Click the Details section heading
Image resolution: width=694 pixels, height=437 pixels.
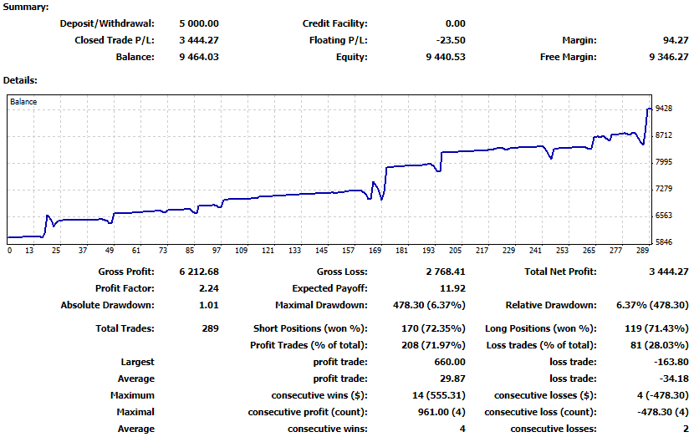pyautogui.click(x=20, y=80)
